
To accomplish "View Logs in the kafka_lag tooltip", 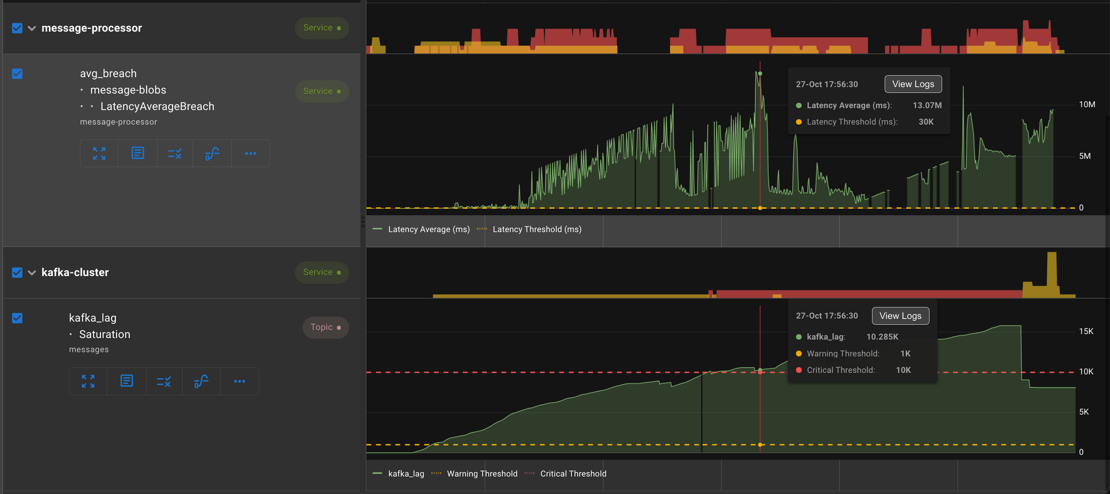I will click(900, 316).
